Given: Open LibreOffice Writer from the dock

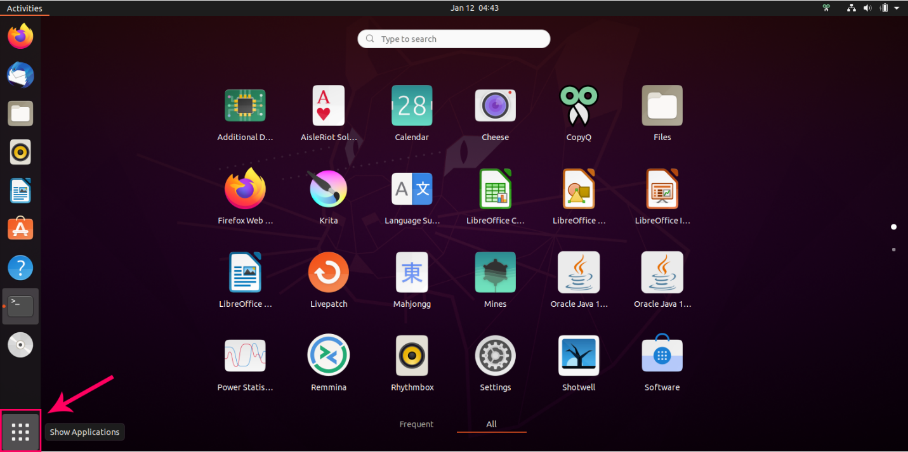Looking at the screenshot, I should pos(20,191).
